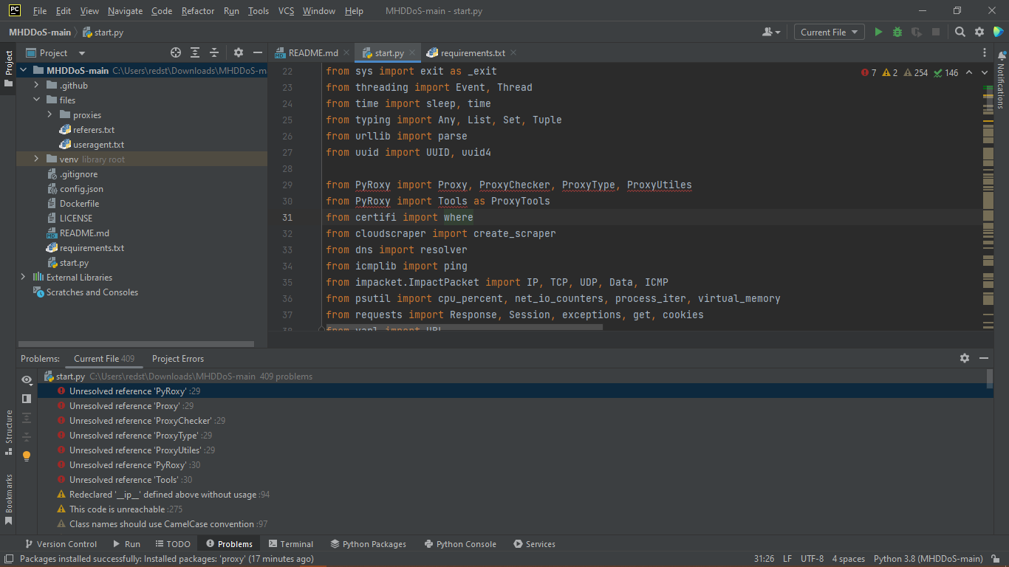The height and width of the screenshot is (567, 1009).
Task: Click MHDDoS-main breadcrumb in navigation bar
Action: click(x=40, y=32)
